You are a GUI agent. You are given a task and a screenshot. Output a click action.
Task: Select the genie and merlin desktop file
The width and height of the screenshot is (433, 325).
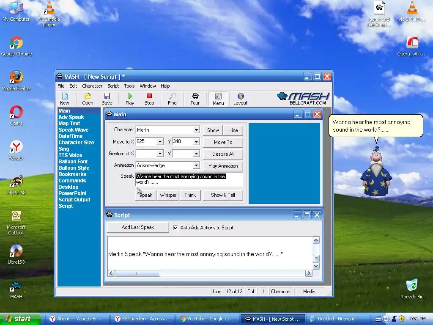pos(379,14)
